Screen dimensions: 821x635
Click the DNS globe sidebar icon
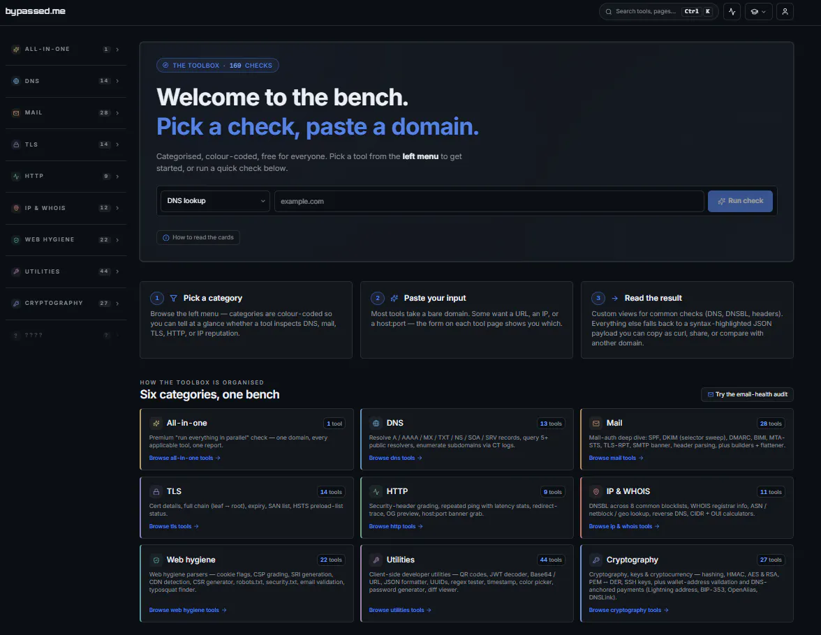pyautogui.click(x=16, y=81)
